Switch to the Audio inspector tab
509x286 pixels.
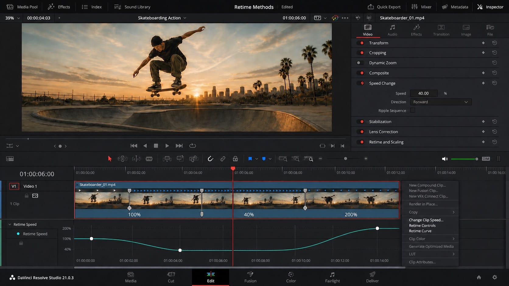click(392, 30)
